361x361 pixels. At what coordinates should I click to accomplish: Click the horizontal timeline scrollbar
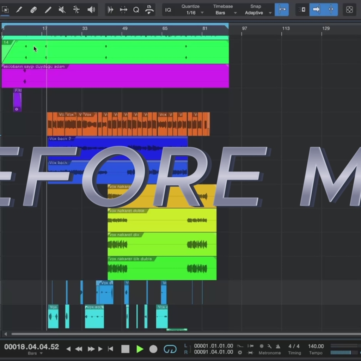coord(186,334)
